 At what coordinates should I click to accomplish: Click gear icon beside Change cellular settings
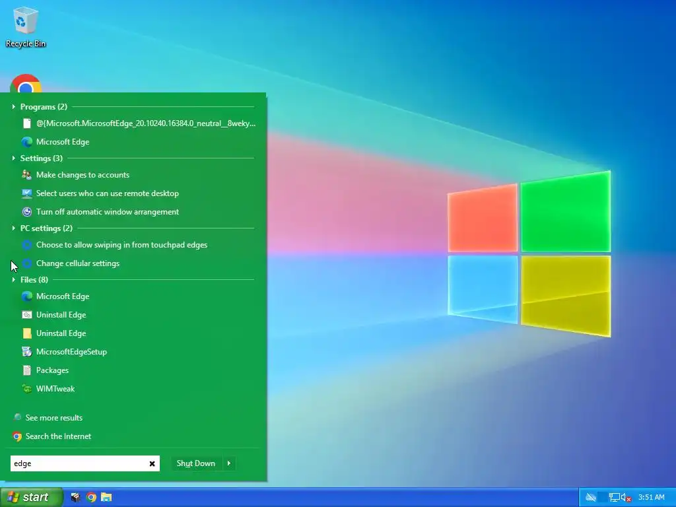click(26, 263)
